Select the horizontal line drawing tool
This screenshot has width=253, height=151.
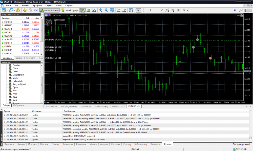pyautogui.click(x=156, y=10)
